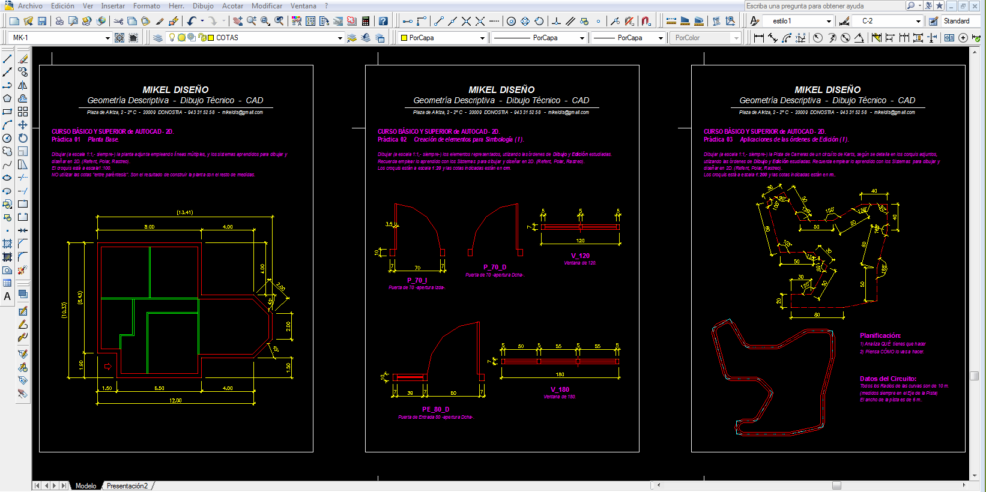Click the Linear dimension tool
This screenshot has width=986, height=492.
[x=759, y=38]
